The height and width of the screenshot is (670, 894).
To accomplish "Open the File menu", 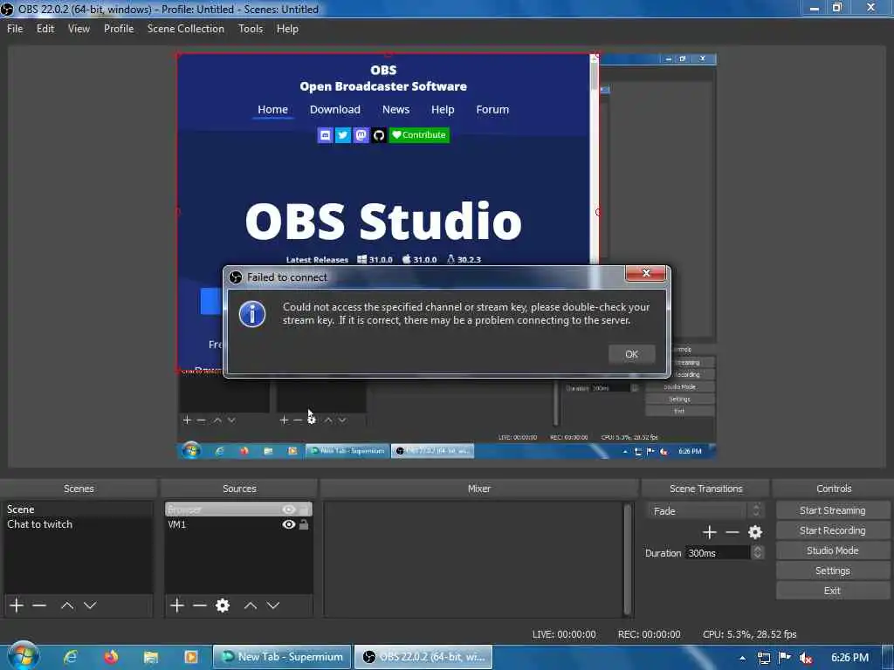I will pyautogui.click(x=15, y=29).
